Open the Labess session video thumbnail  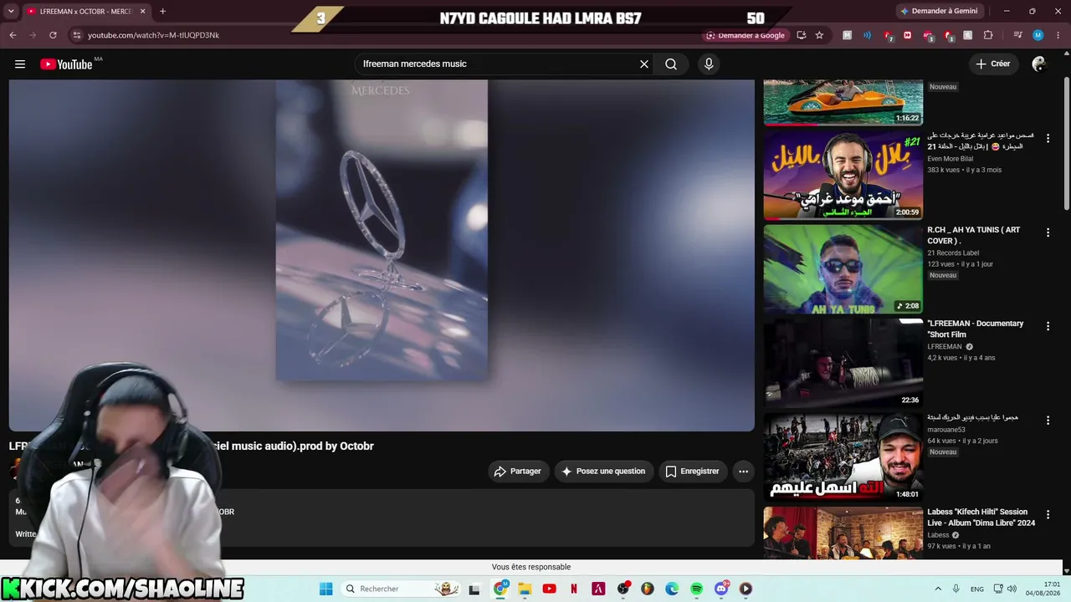pyautogui.click(x=843, y=533)
